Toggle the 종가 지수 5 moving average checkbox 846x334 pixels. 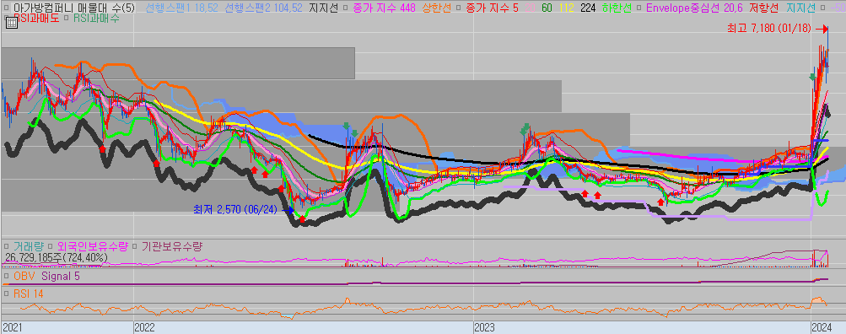tap(458, 8)
